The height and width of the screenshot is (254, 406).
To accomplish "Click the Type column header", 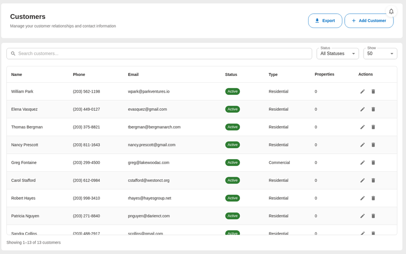I will click(273, 75).
